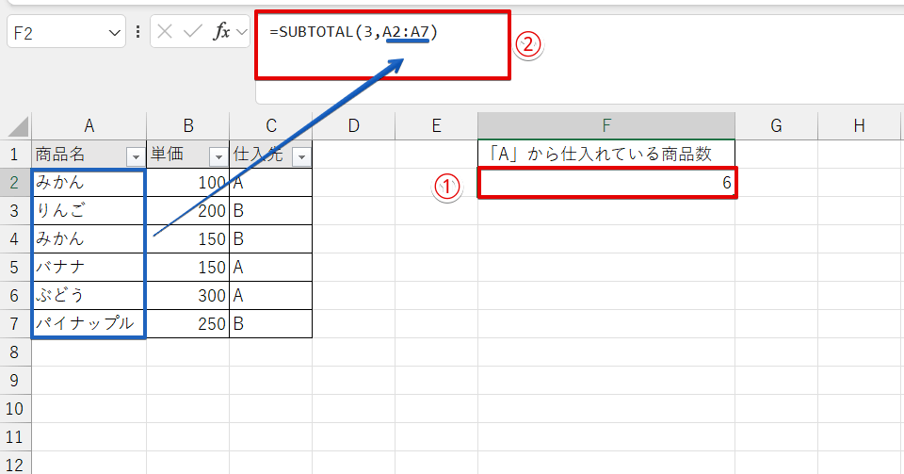Select column D header
The width and height of the screenshot is (904, 474).
[353, 126]
